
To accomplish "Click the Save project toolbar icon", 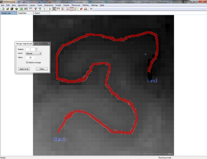I will pos(12,9).
